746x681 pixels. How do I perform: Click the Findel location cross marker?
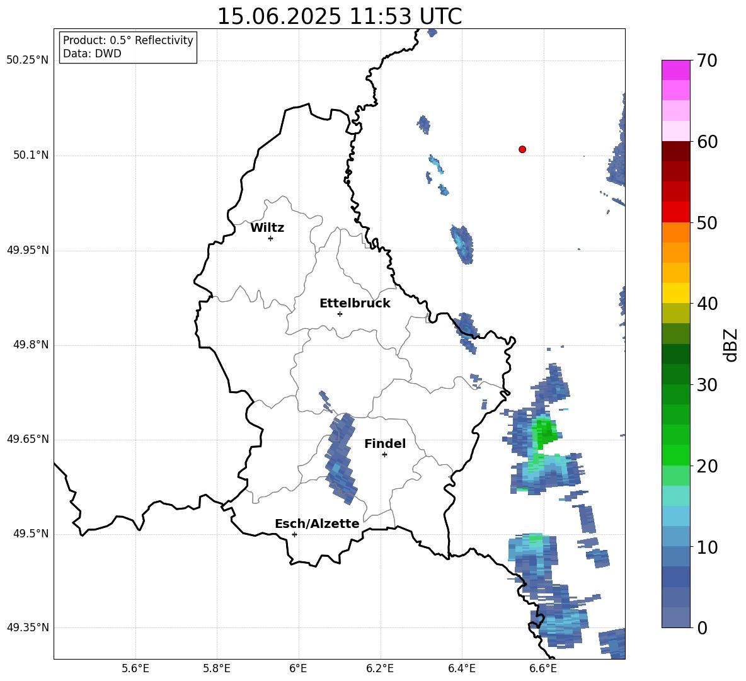[x=384, y=455]
